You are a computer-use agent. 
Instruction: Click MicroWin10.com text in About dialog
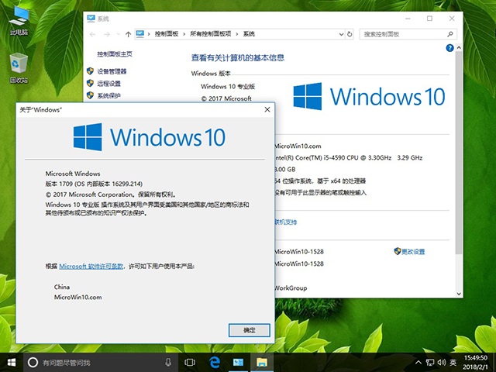click(77, 298)
